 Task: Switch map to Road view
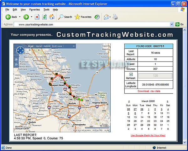click(31, 46)
